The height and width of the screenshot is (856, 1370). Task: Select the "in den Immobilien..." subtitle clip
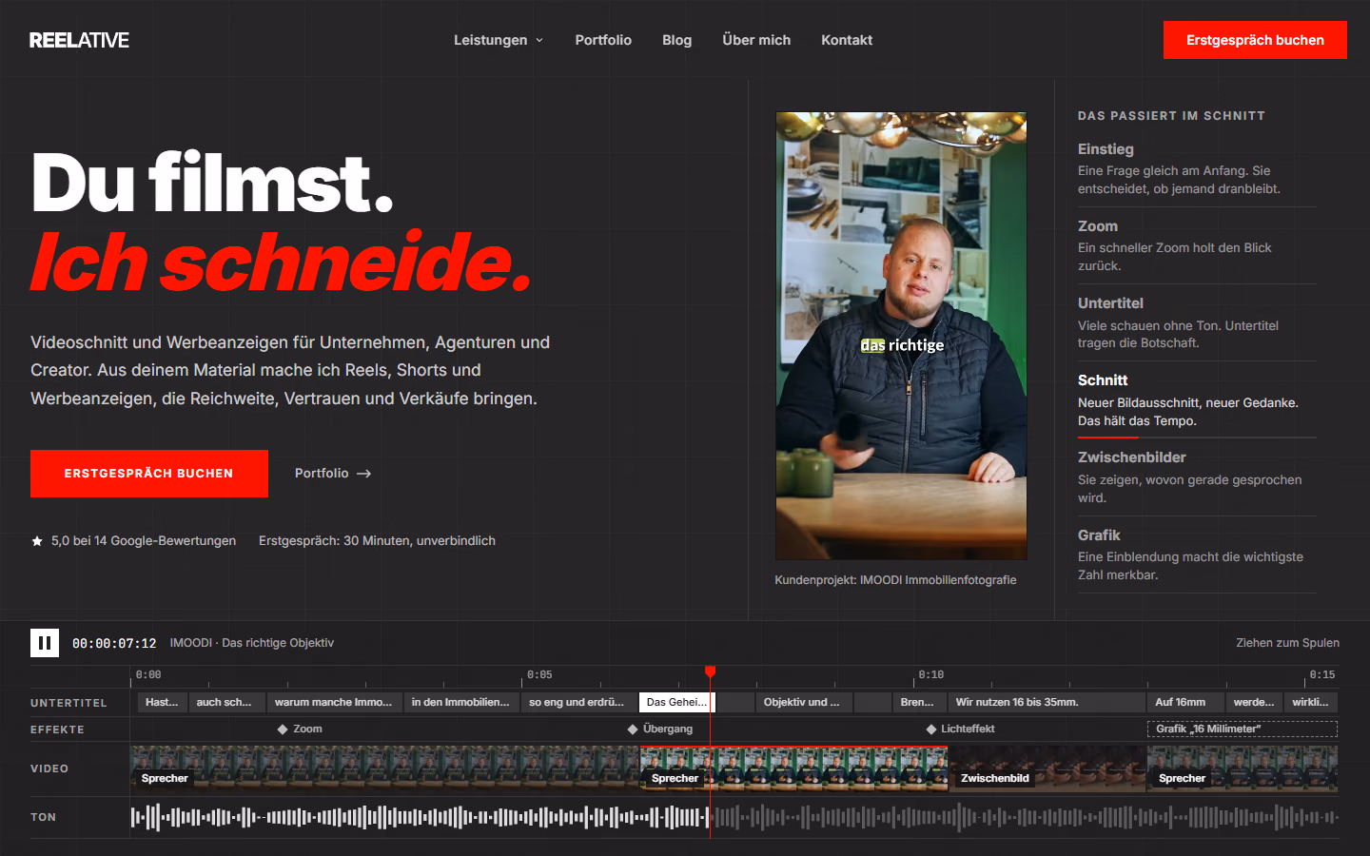460,703
